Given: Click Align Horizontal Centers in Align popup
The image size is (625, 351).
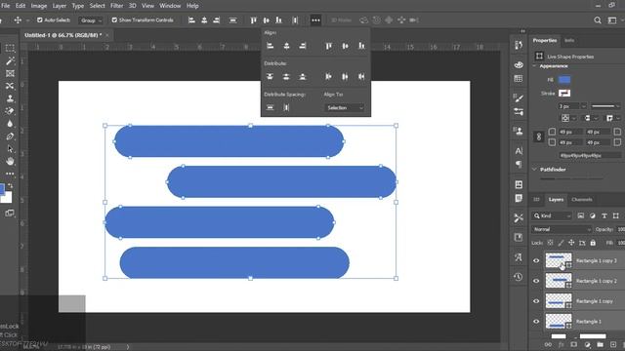Looking at the screenshot, I should [286, 46].
